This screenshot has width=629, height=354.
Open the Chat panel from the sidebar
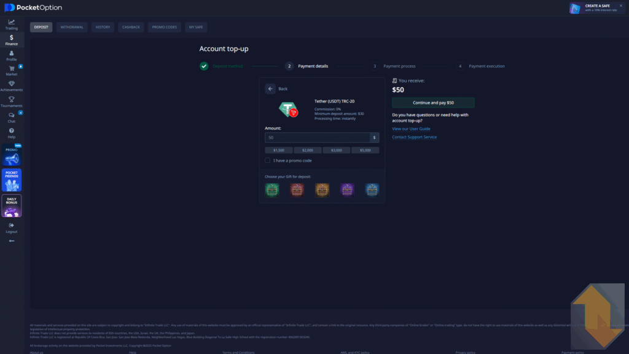[x=12, y=118]
